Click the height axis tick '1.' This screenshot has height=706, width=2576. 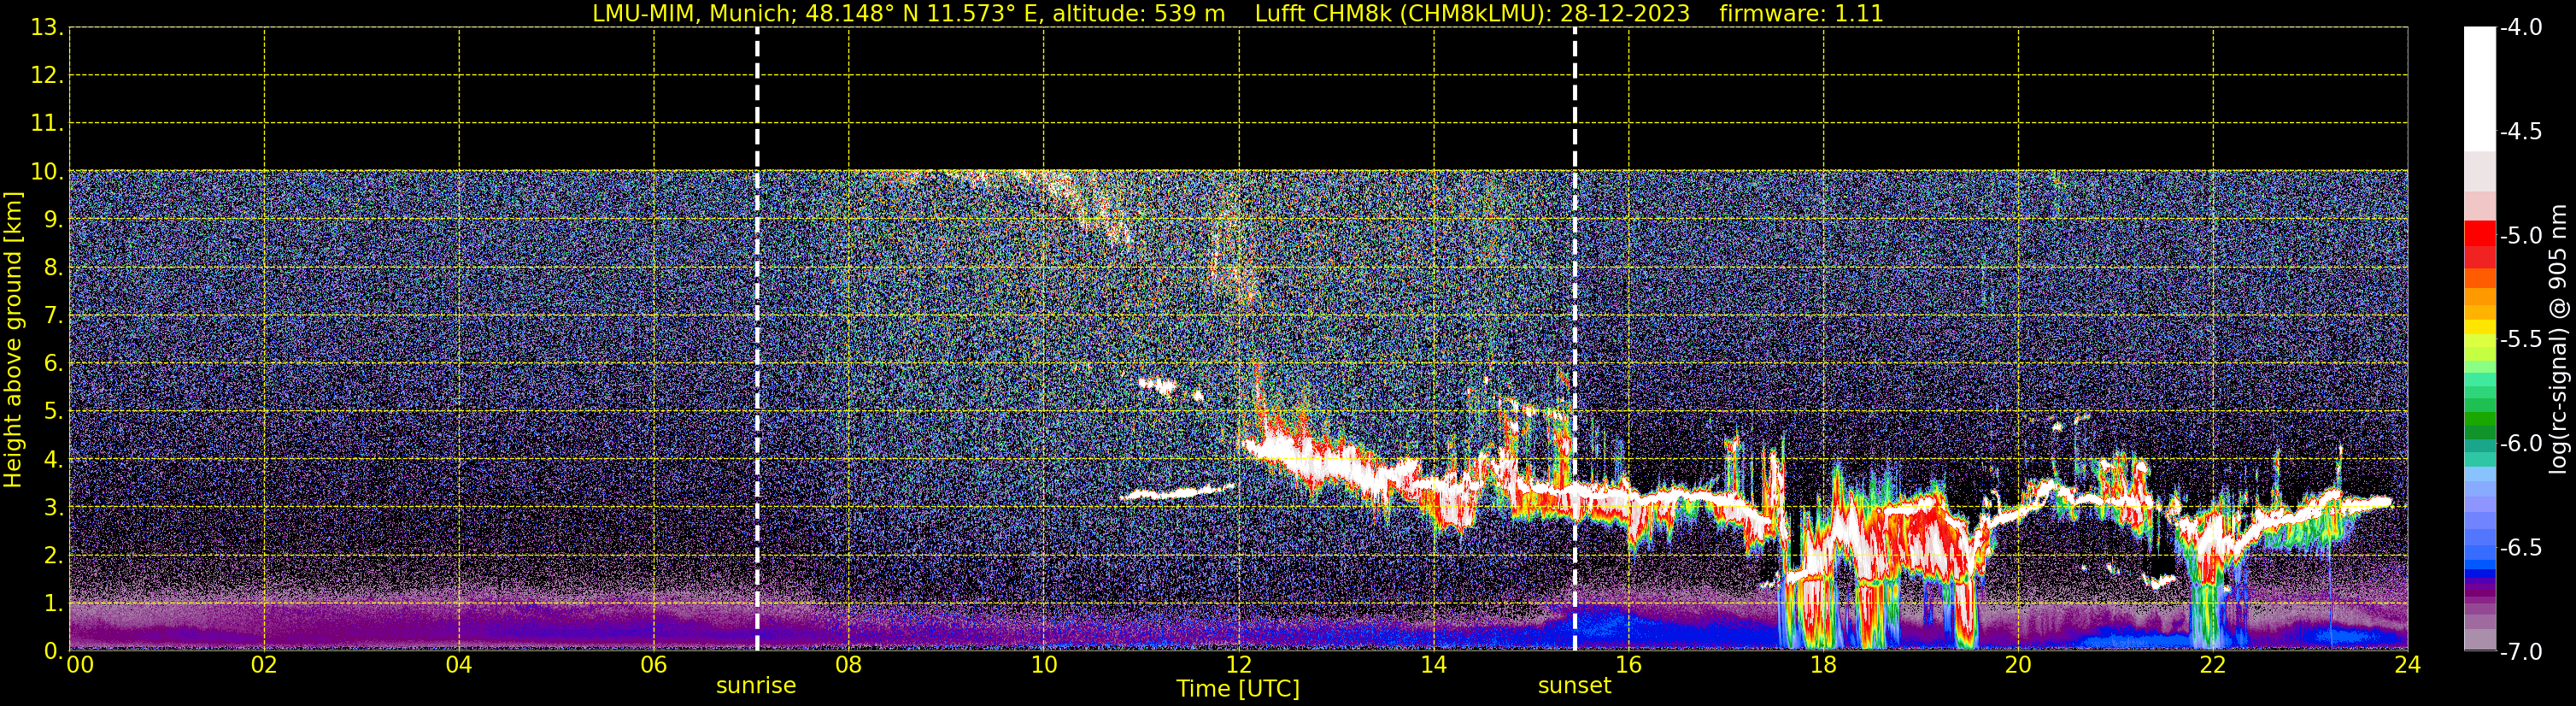coord(54,603)
